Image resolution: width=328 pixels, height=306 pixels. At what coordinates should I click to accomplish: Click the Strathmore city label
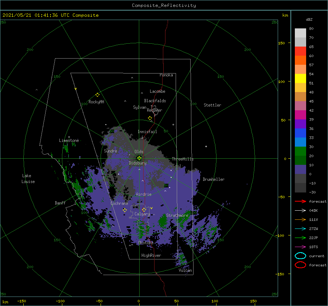click(x=177, y=215)
